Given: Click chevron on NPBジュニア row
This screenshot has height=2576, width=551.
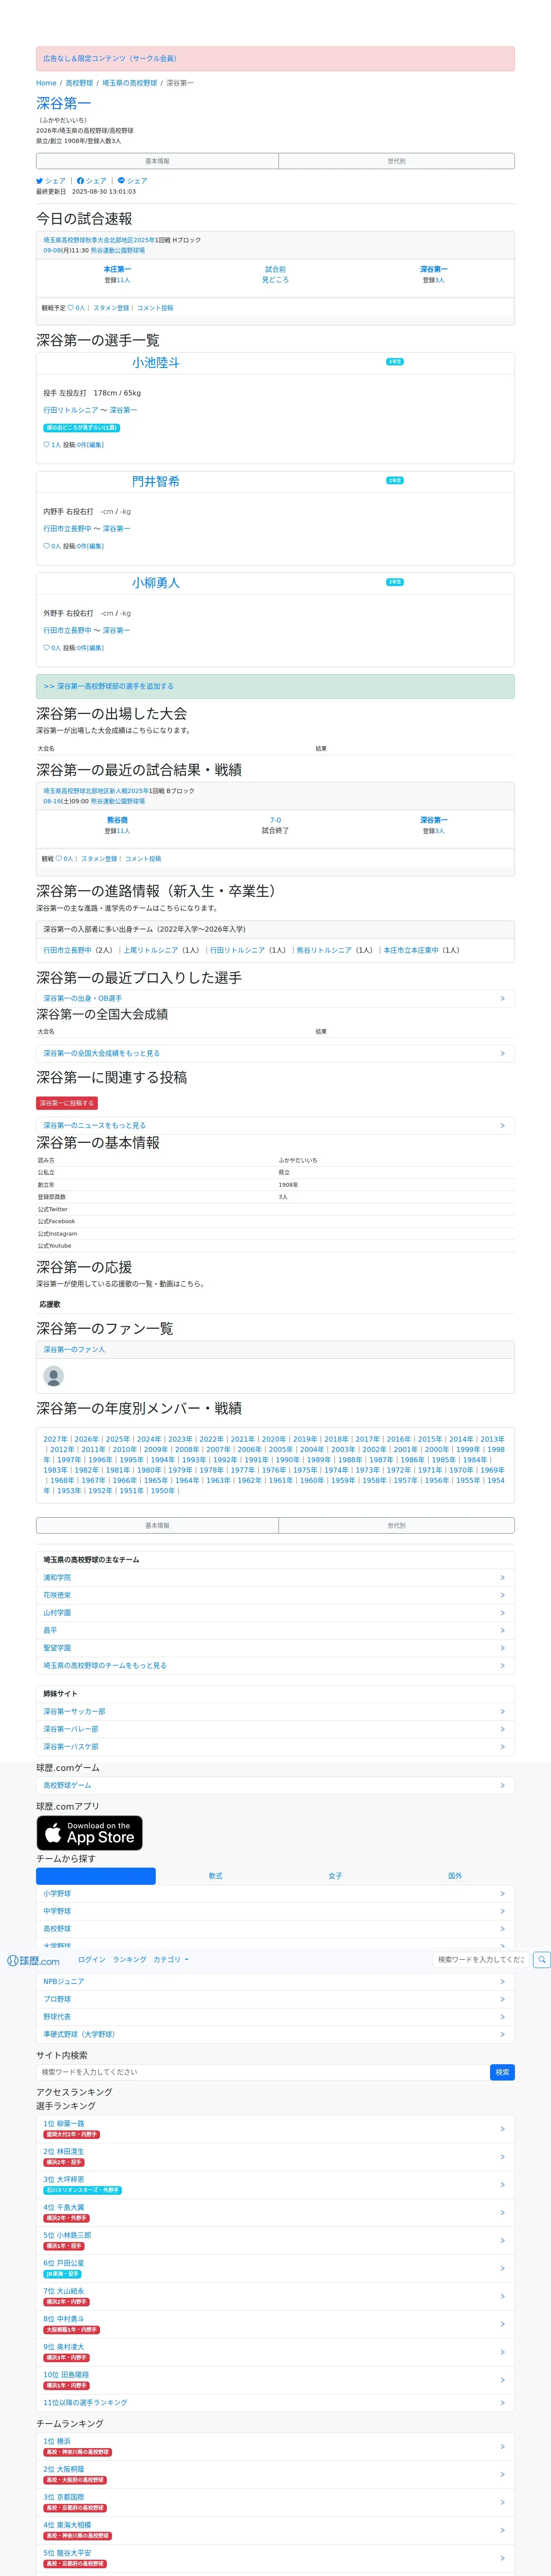Looking at the screenshot, I should [x=502, y=1981].
